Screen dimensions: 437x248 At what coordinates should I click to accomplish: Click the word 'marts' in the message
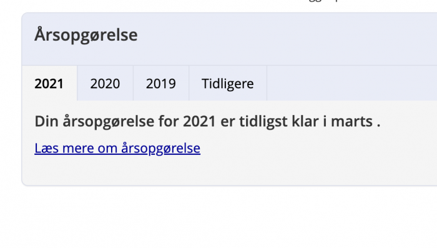click(351, 121)
